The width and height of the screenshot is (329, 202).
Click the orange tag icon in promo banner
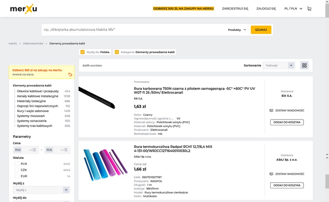70,75
